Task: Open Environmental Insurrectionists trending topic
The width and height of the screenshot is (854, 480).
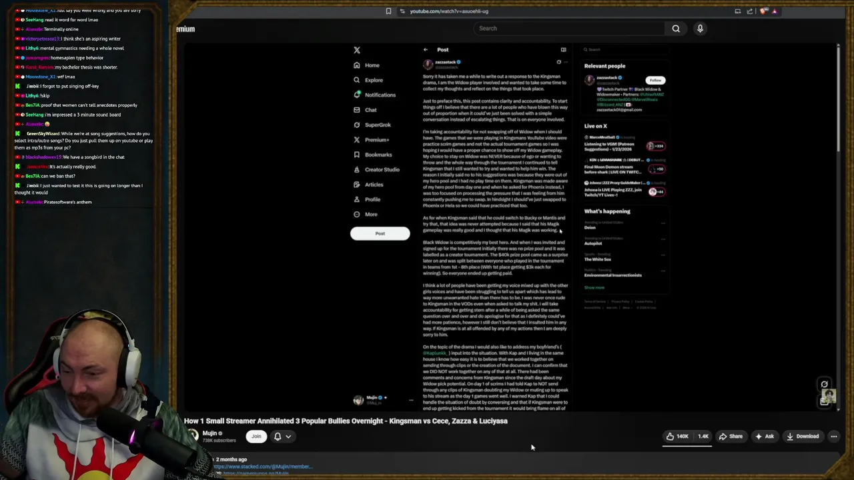Action: tap(613, 275)
